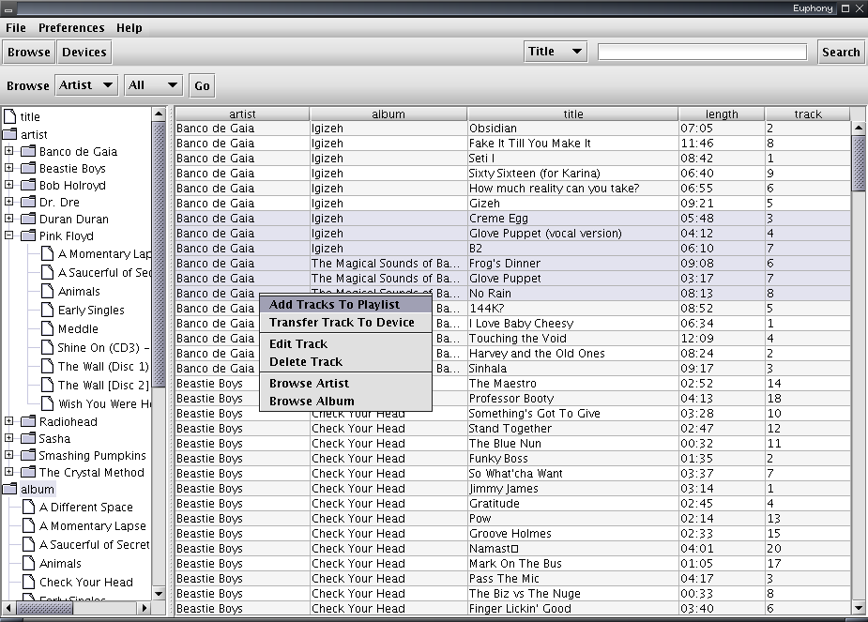Click the Meddle album document icon

coord(48,328)
